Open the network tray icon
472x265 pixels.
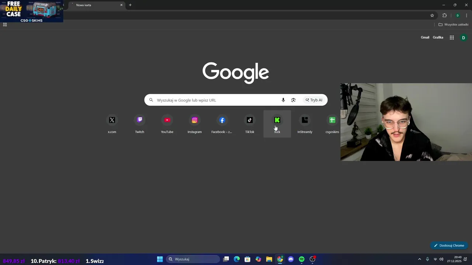435,259
